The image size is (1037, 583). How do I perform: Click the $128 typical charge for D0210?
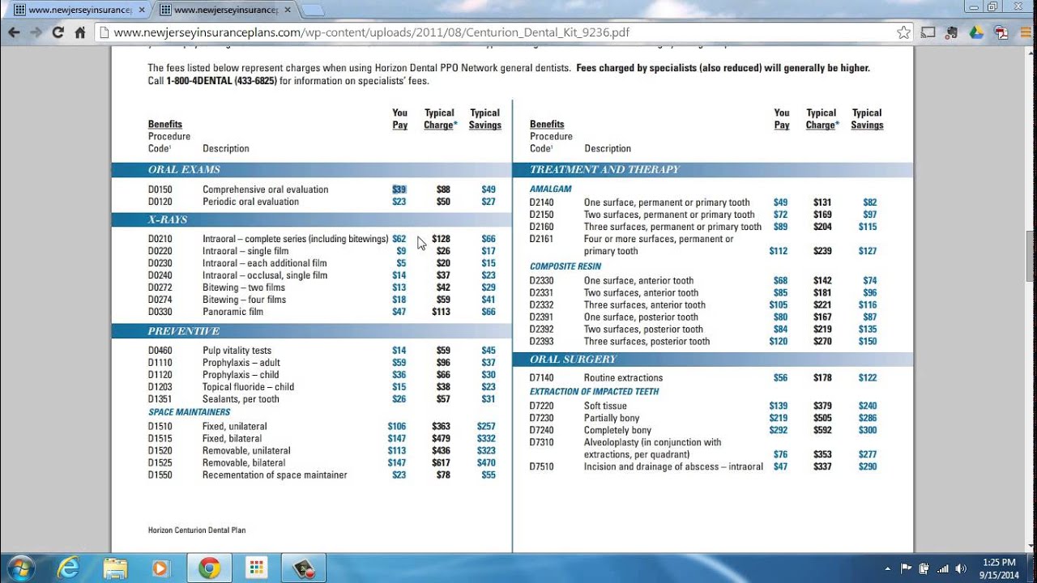point(441,239)
